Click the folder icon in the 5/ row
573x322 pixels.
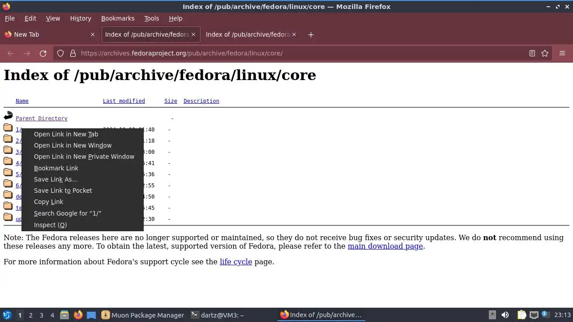(x=8, y=173)
